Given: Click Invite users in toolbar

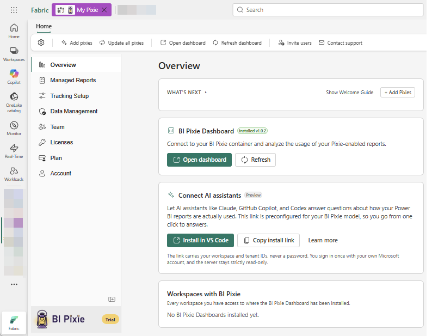Looking at the screenshot, I should (295, 43).
